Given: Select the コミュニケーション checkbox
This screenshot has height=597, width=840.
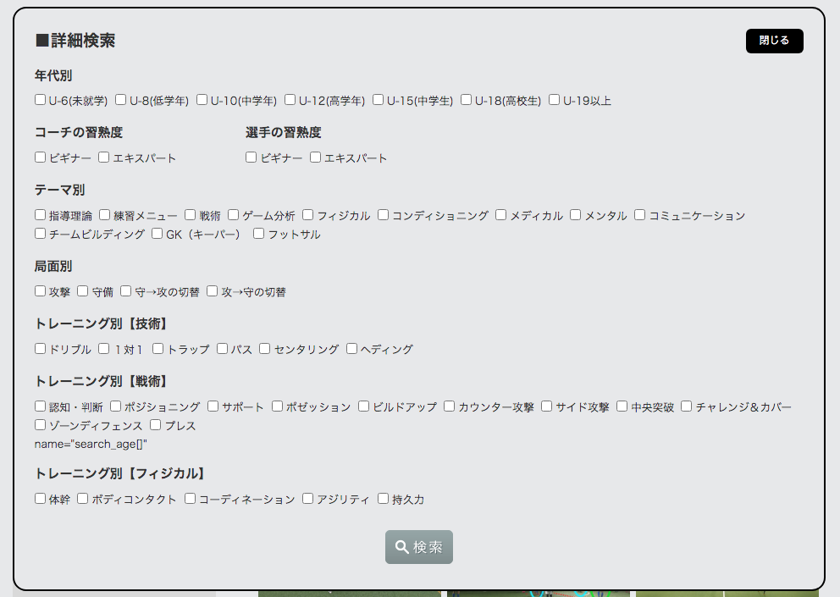Looking at the screenshot, I should click(639, 215).
